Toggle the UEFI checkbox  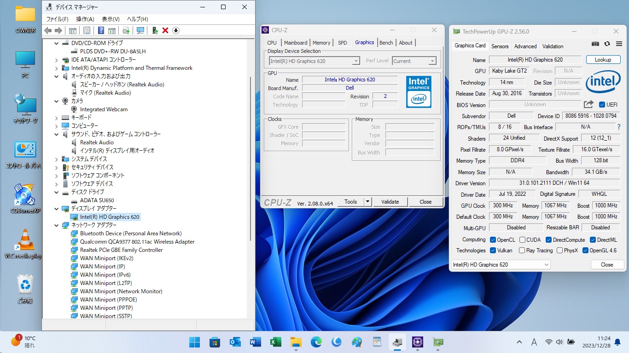(602, 105)
